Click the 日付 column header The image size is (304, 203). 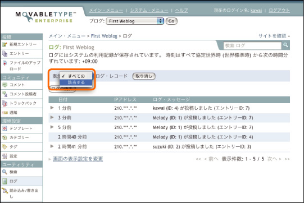(x=63, y=100)
